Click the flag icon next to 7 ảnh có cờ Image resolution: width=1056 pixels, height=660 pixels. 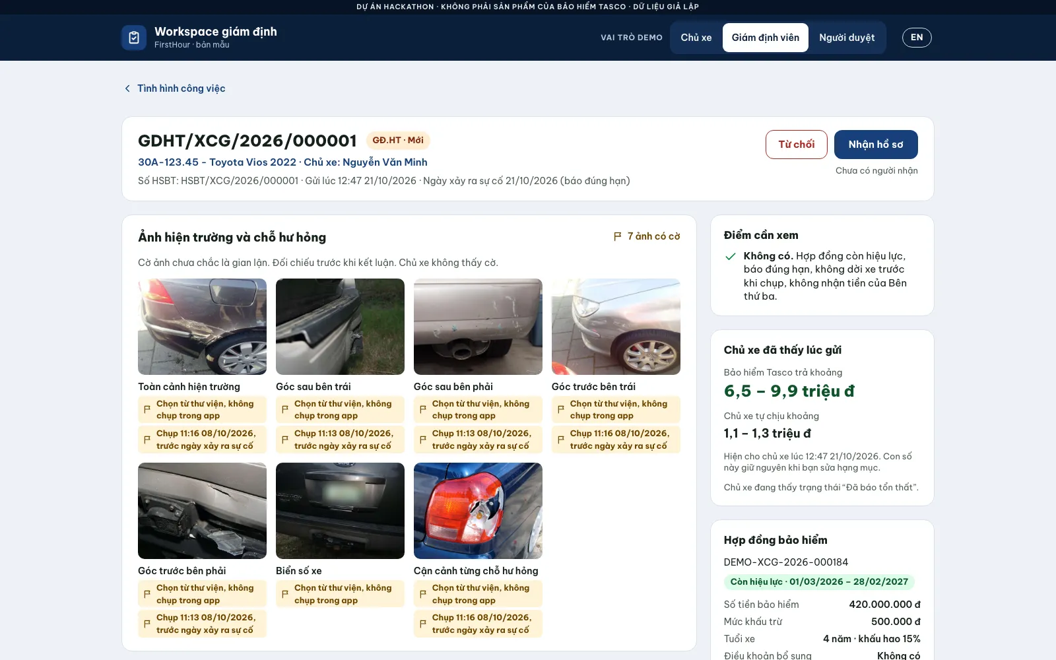pyautogui.click(x=618, y=236)
